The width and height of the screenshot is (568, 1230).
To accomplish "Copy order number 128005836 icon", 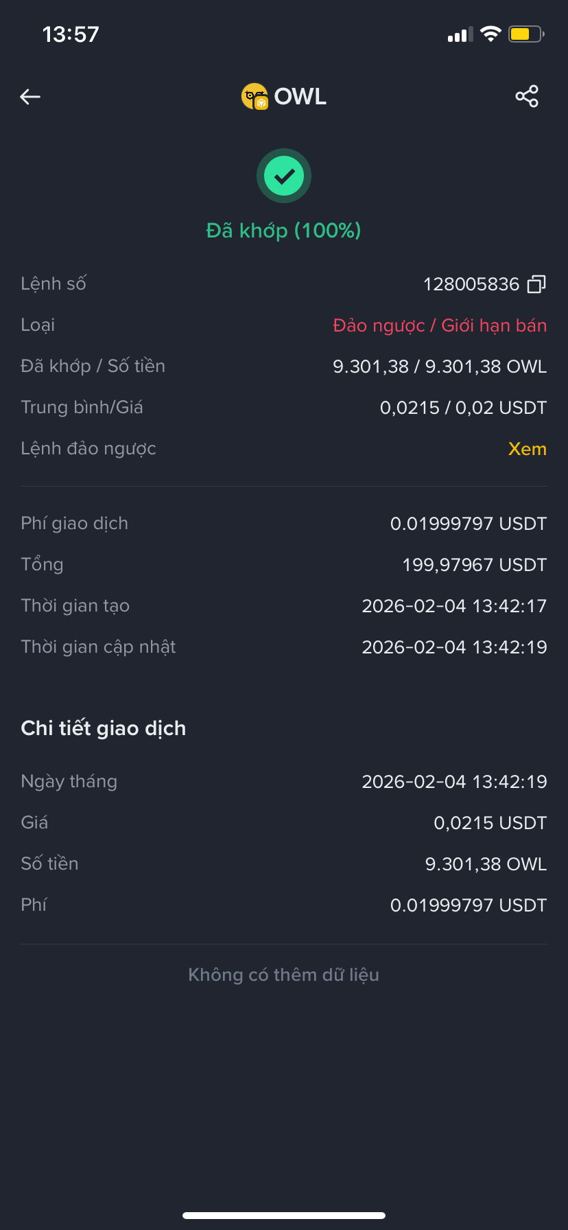I will click(536, 284).
